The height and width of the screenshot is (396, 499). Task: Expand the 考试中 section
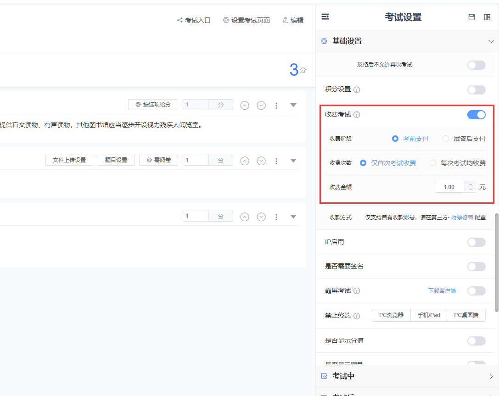(x=491, y=376)
